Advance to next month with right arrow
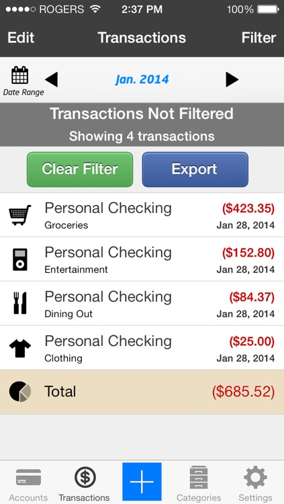Image resolution: width=284 pixels, height=504 pixels. pyautogui.click(x=232, y=79)
